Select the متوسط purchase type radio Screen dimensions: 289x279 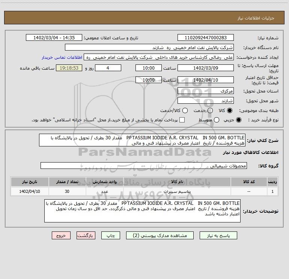point(217,120)
